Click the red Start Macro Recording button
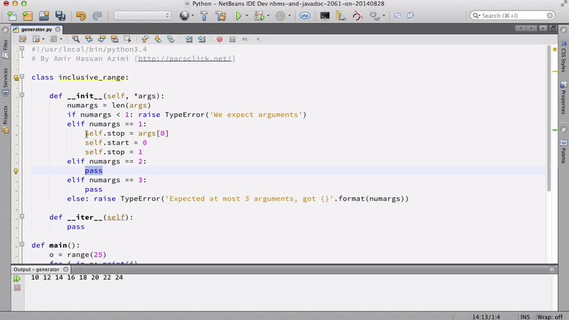The height and width of the screenshot is (320, 569). pyautogui.click(x=220, y=39)
